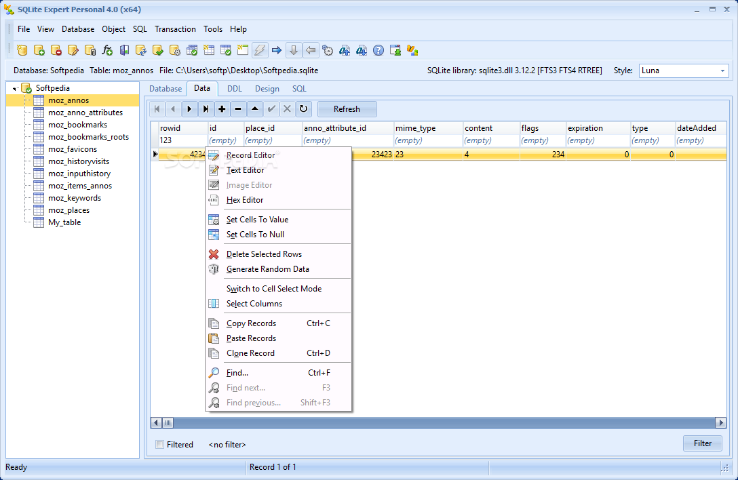Switch to the SQL tab
738x480 pixels.
299,88
